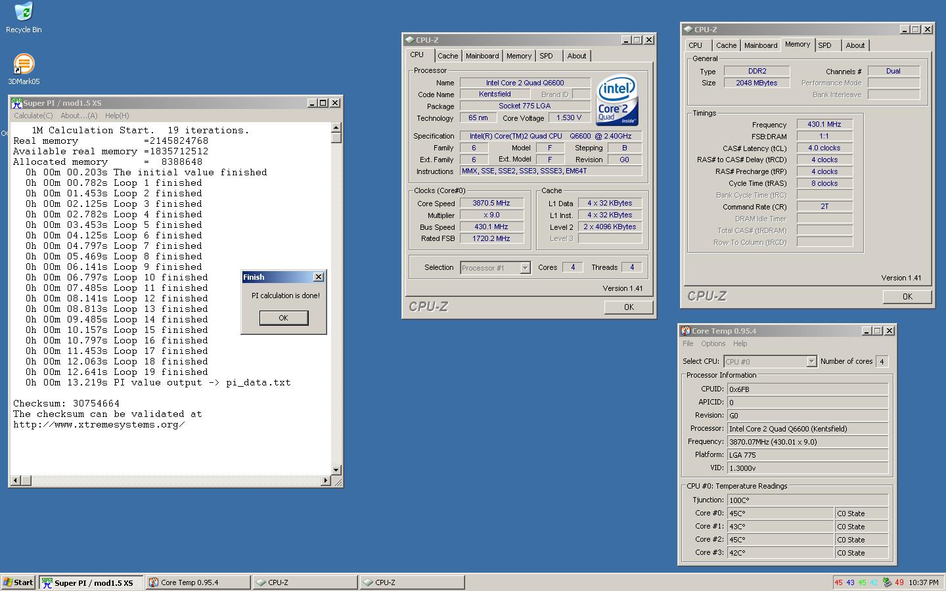Open the Calculate(C) menu in Super PI
This screenshot has height=591, width=946.
coord(34,116)
